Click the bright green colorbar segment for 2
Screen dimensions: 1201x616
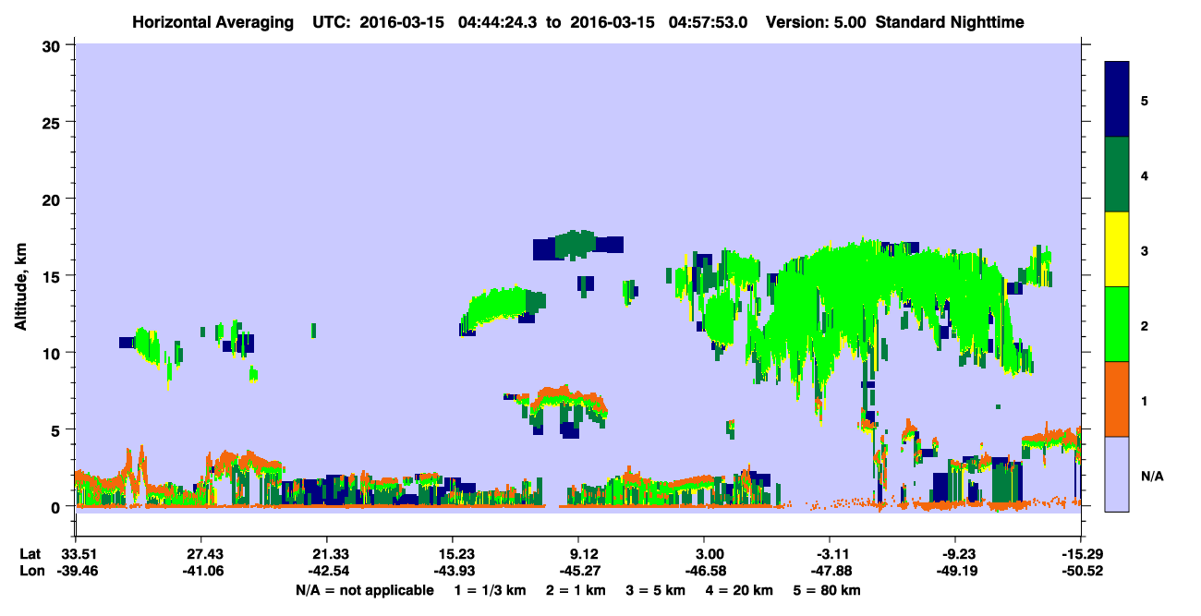(1117, 324)
